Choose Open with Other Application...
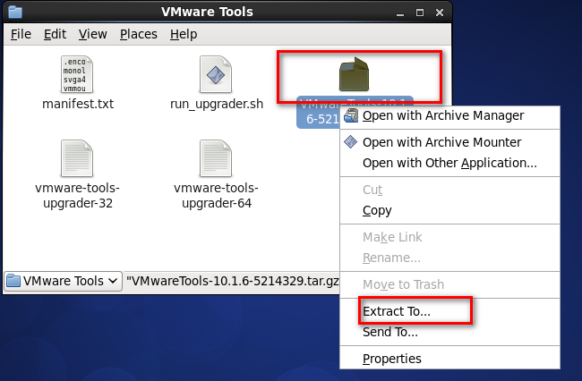 (x=449, y=163)
